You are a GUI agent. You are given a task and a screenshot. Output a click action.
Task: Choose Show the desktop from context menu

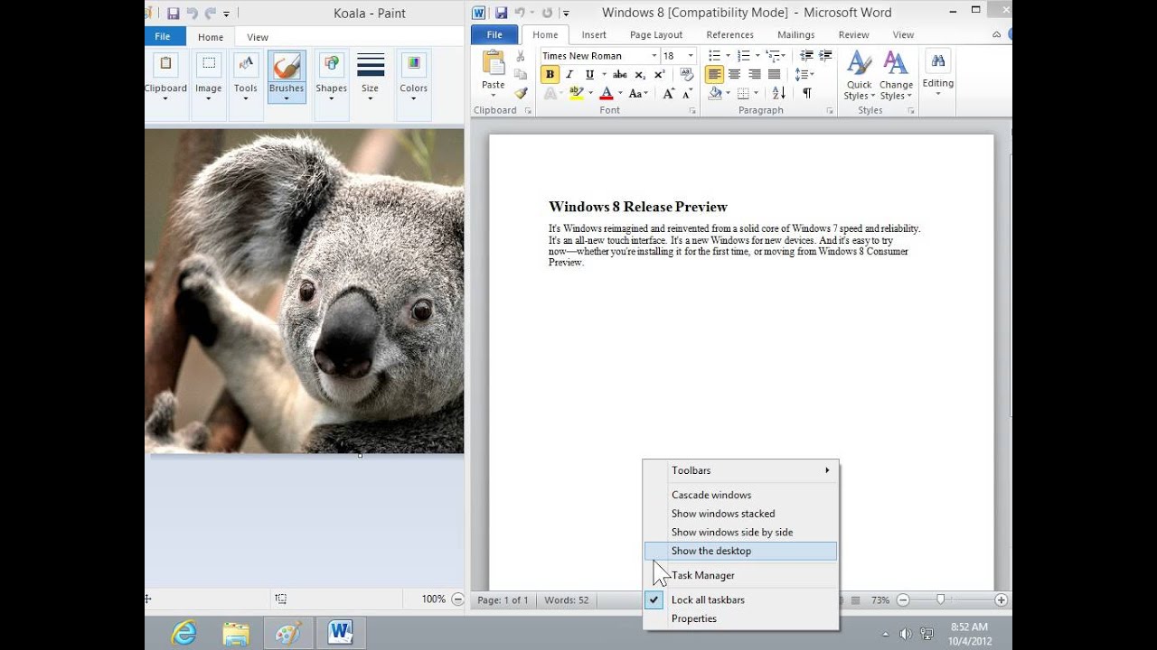[740, 551]
